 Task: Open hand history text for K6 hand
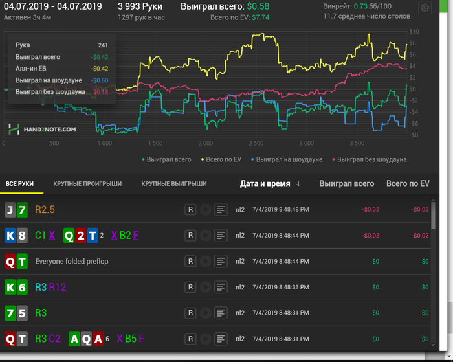[221, 287]
